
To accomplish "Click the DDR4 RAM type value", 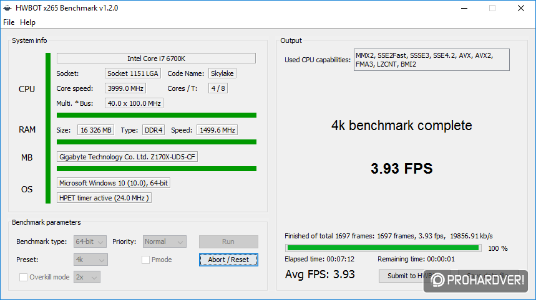I will pos(153,130).
